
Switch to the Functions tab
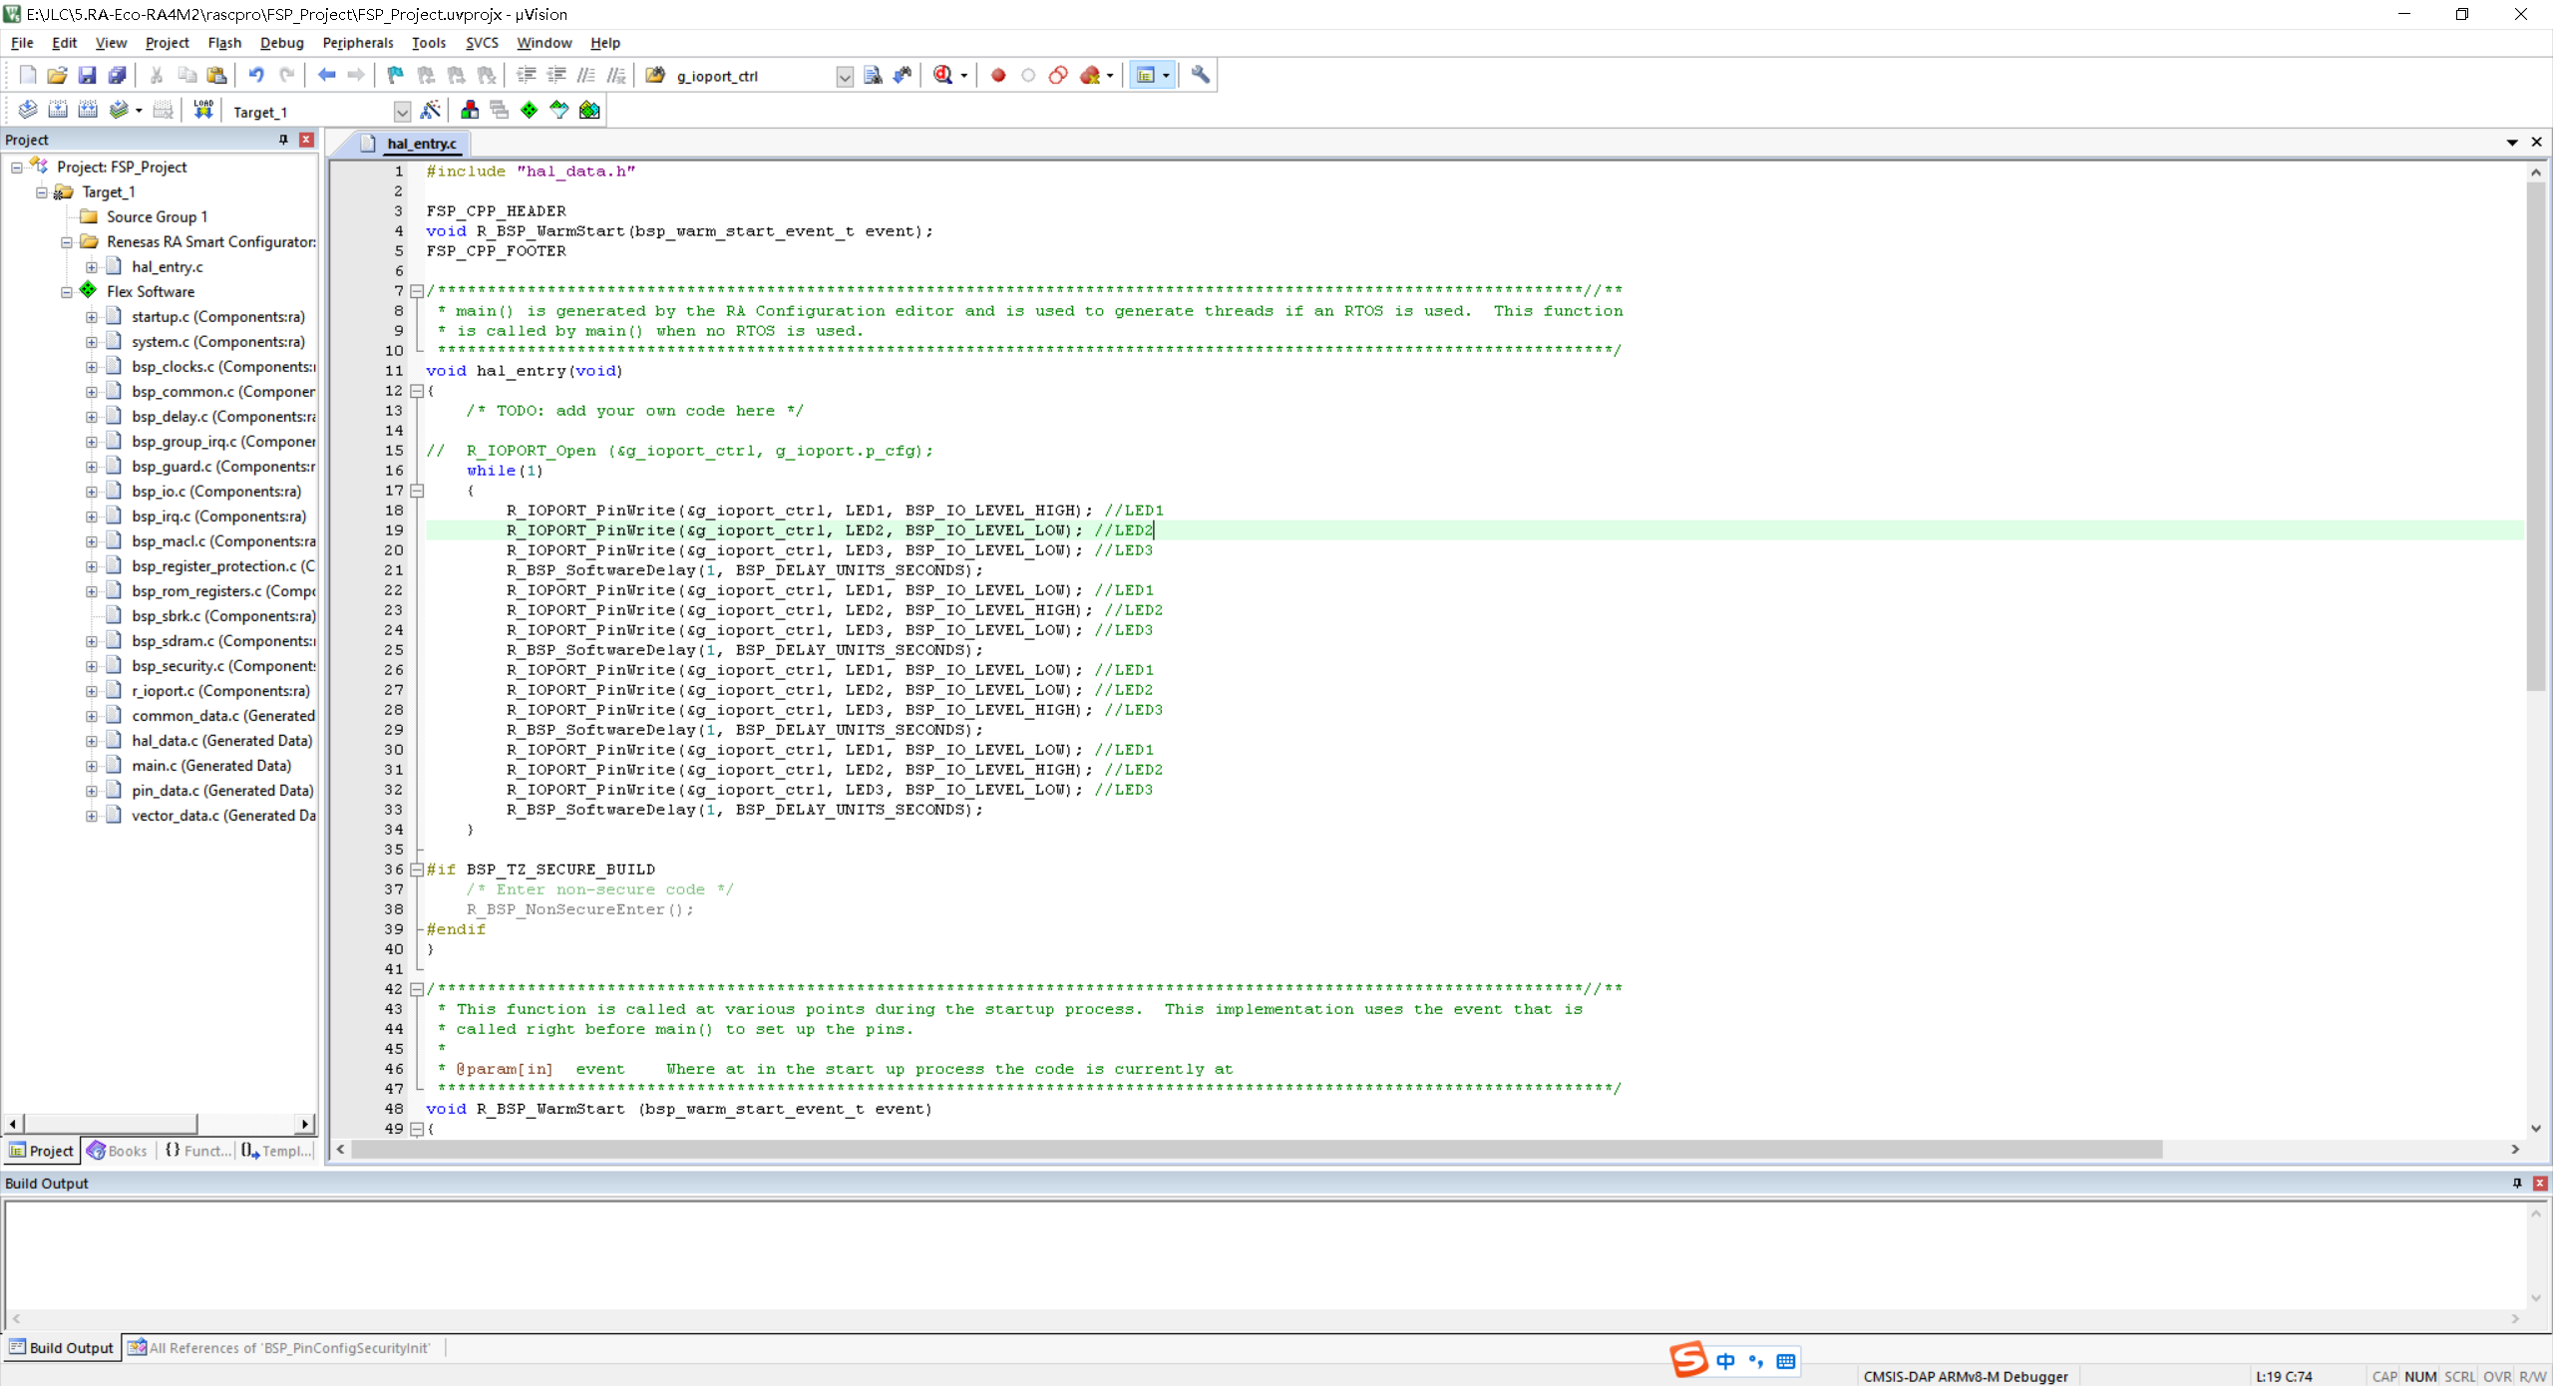click(x=197, y=1151)
